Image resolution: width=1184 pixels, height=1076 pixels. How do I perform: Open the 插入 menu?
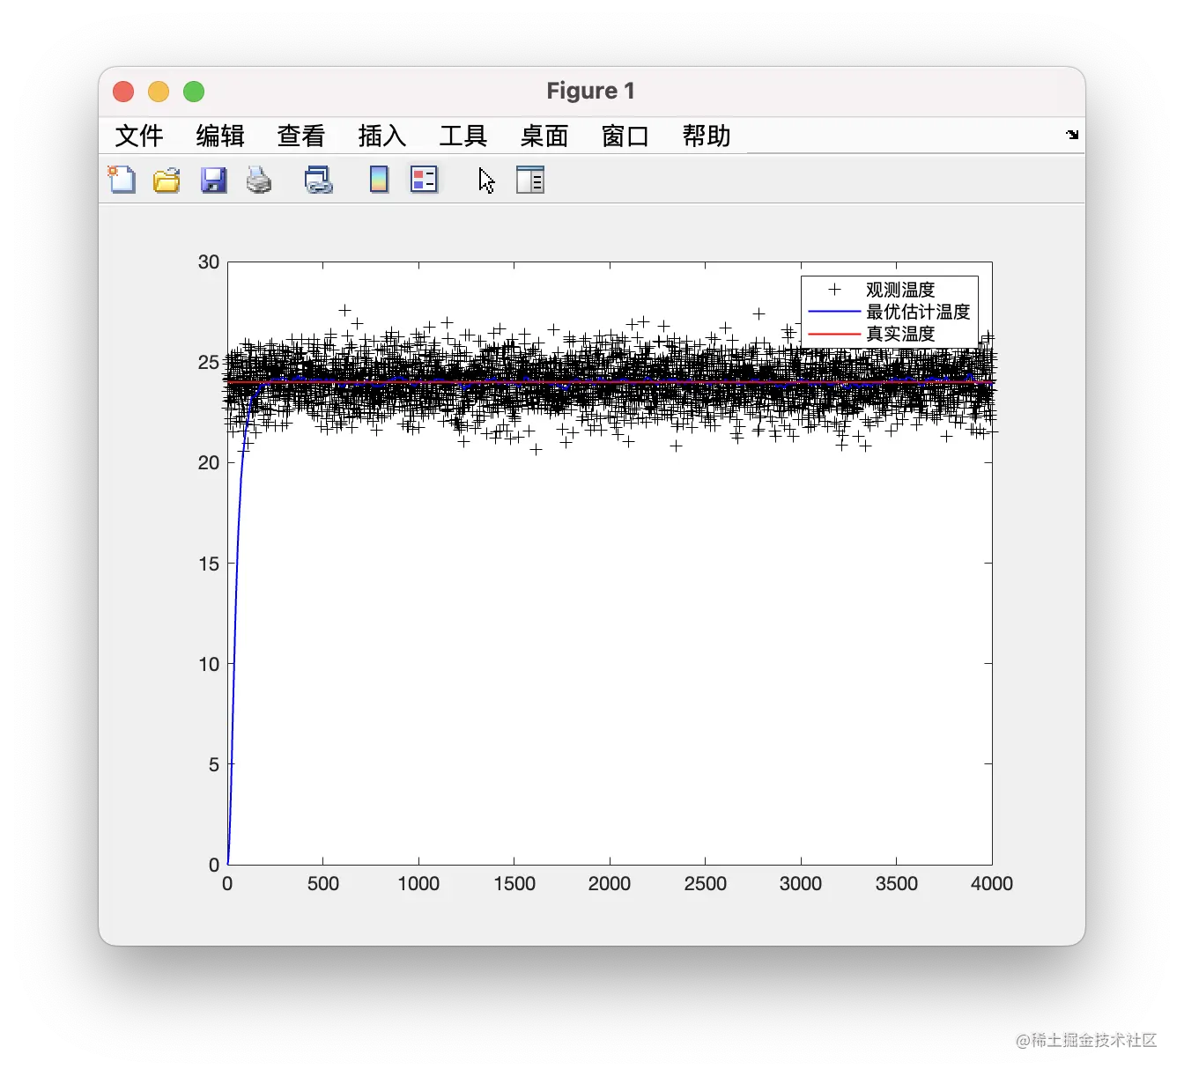(x=382, y=136)
